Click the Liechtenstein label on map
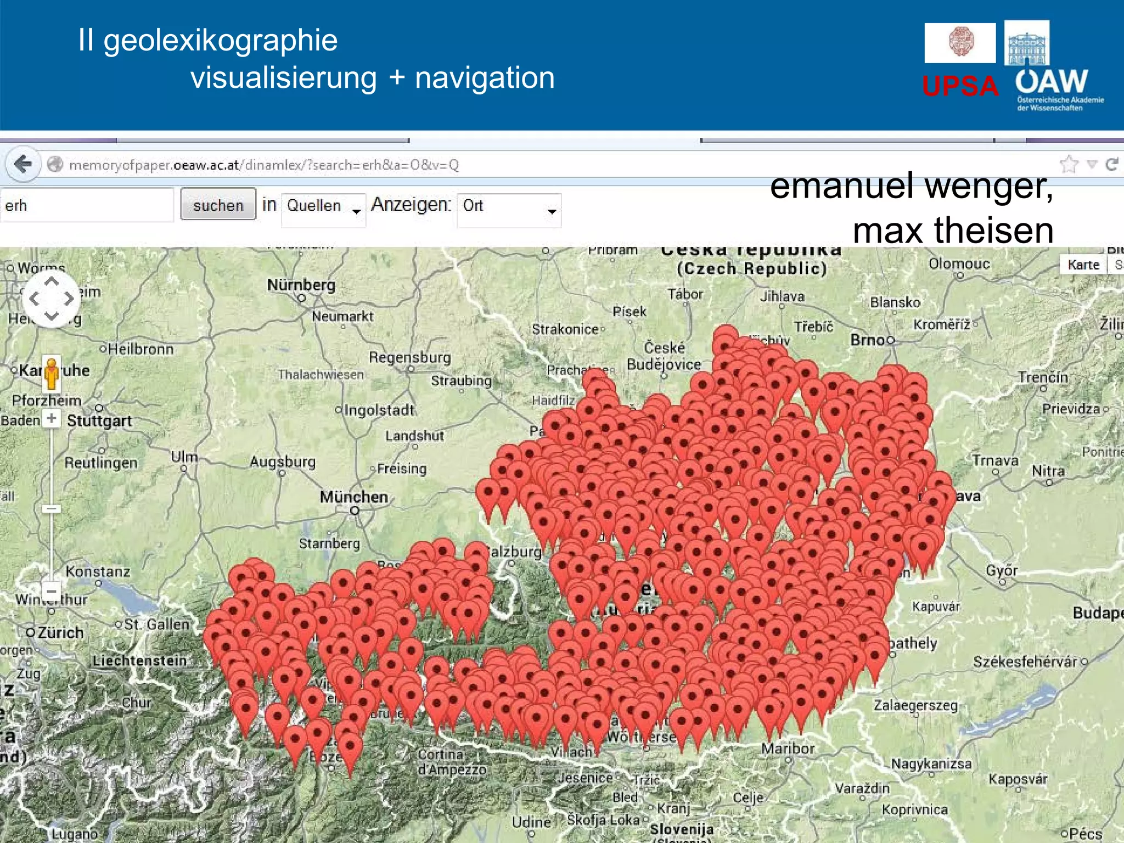This screenshot has height=843, width=1124. click(x=139, y=660)
